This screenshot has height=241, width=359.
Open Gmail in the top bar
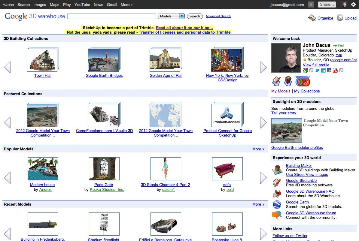[112, 5]
